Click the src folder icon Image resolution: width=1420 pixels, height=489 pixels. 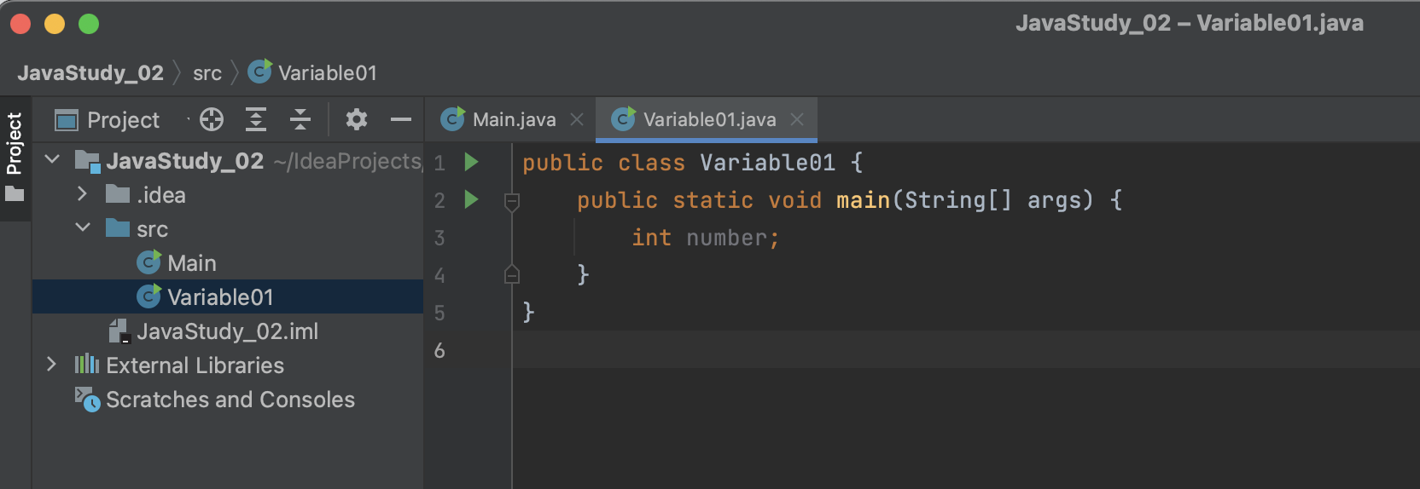coord(118,227)
